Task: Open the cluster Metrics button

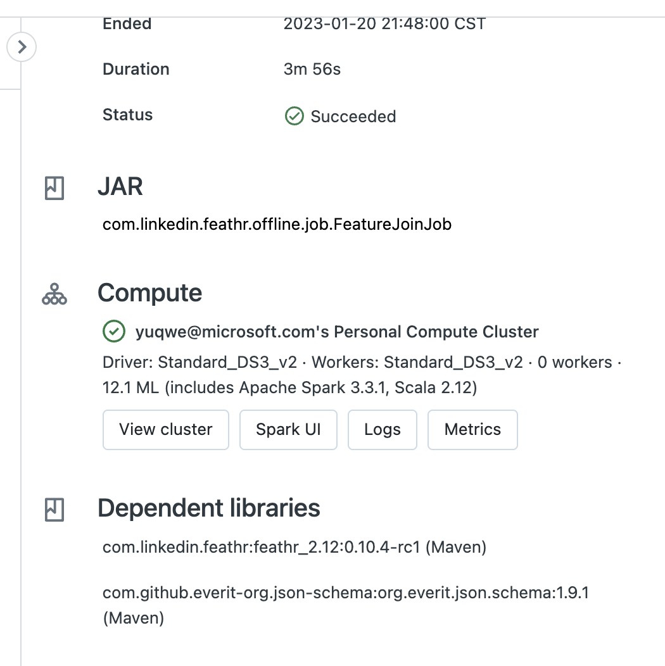Action: 472,430
